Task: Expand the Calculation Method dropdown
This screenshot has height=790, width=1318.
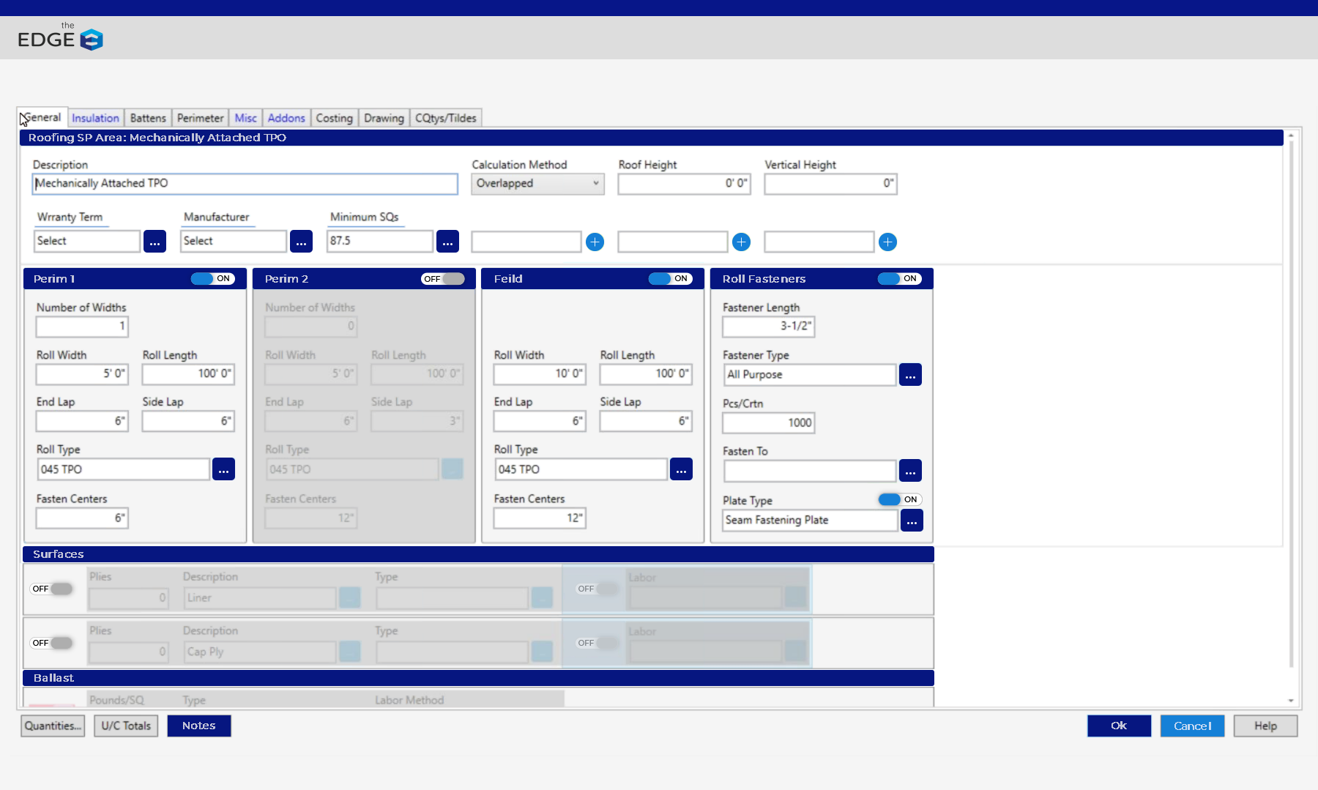Action: [537, 184]
